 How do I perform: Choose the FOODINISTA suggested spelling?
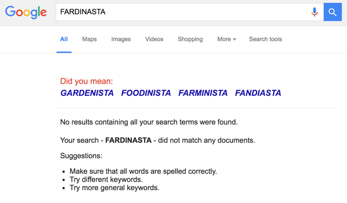(x=146, y=93)
